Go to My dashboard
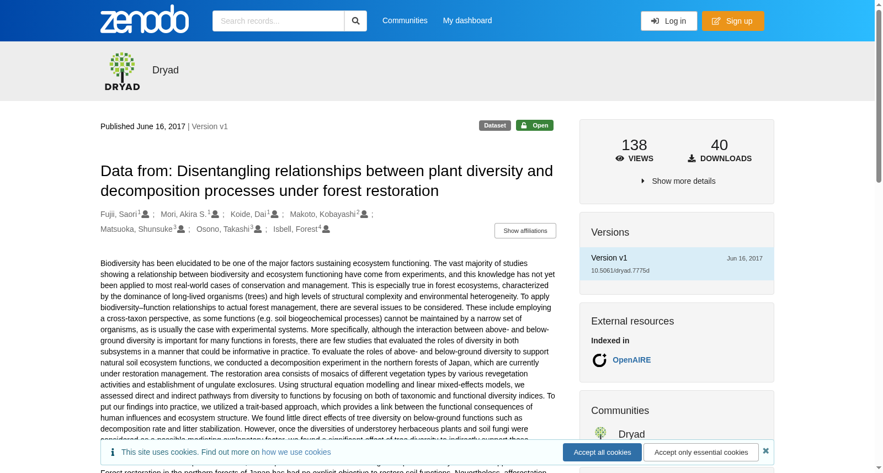 pos(467,20)
